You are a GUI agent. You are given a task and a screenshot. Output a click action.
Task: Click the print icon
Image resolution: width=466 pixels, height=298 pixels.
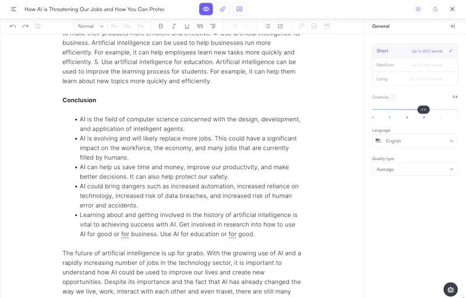tap(37, 26)
